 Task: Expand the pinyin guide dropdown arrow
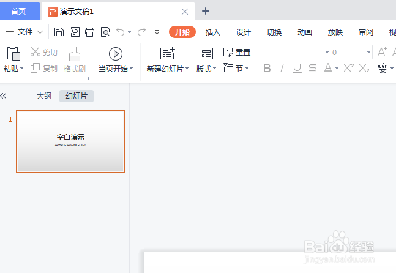392,68
